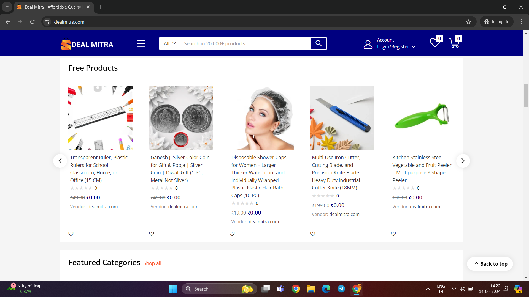Select the Deal Mitra browser tab

[x=53, y=7]
